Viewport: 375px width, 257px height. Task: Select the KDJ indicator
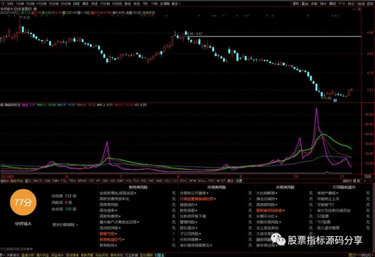click(x=167, y=181)
